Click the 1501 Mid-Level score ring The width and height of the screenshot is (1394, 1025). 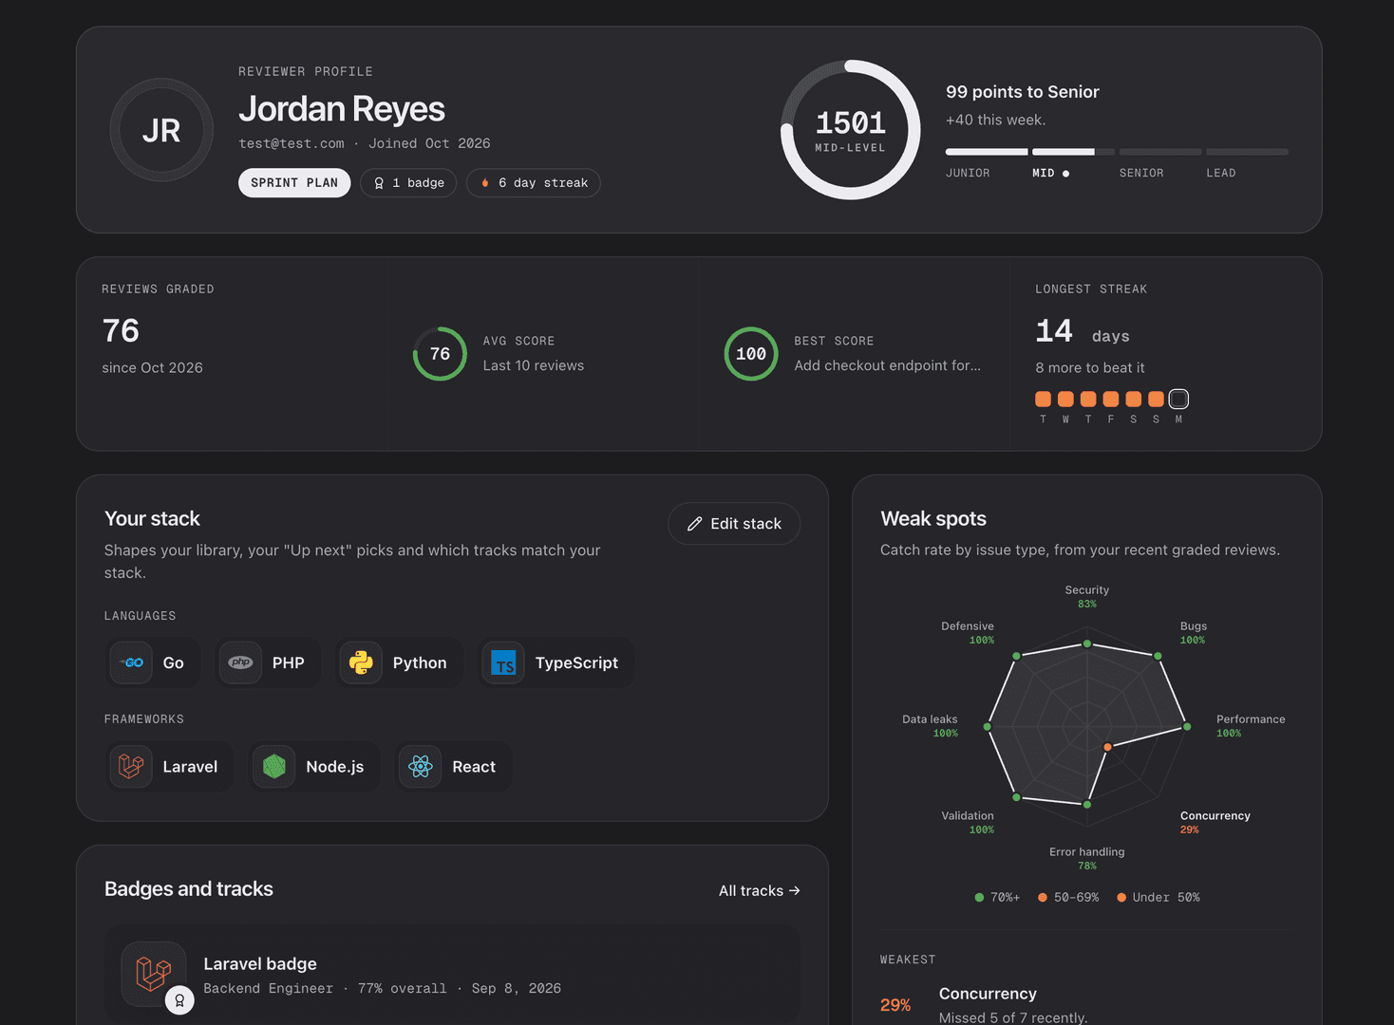(851, 130)
